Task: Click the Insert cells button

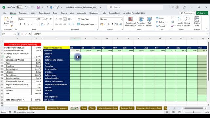Action: click(x=160, y=18)
